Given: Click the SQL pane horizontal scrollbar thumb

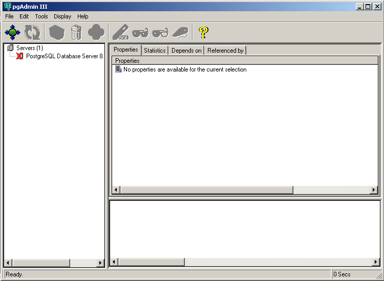Looking at the screenshot, I should click(x=151, y=262).
